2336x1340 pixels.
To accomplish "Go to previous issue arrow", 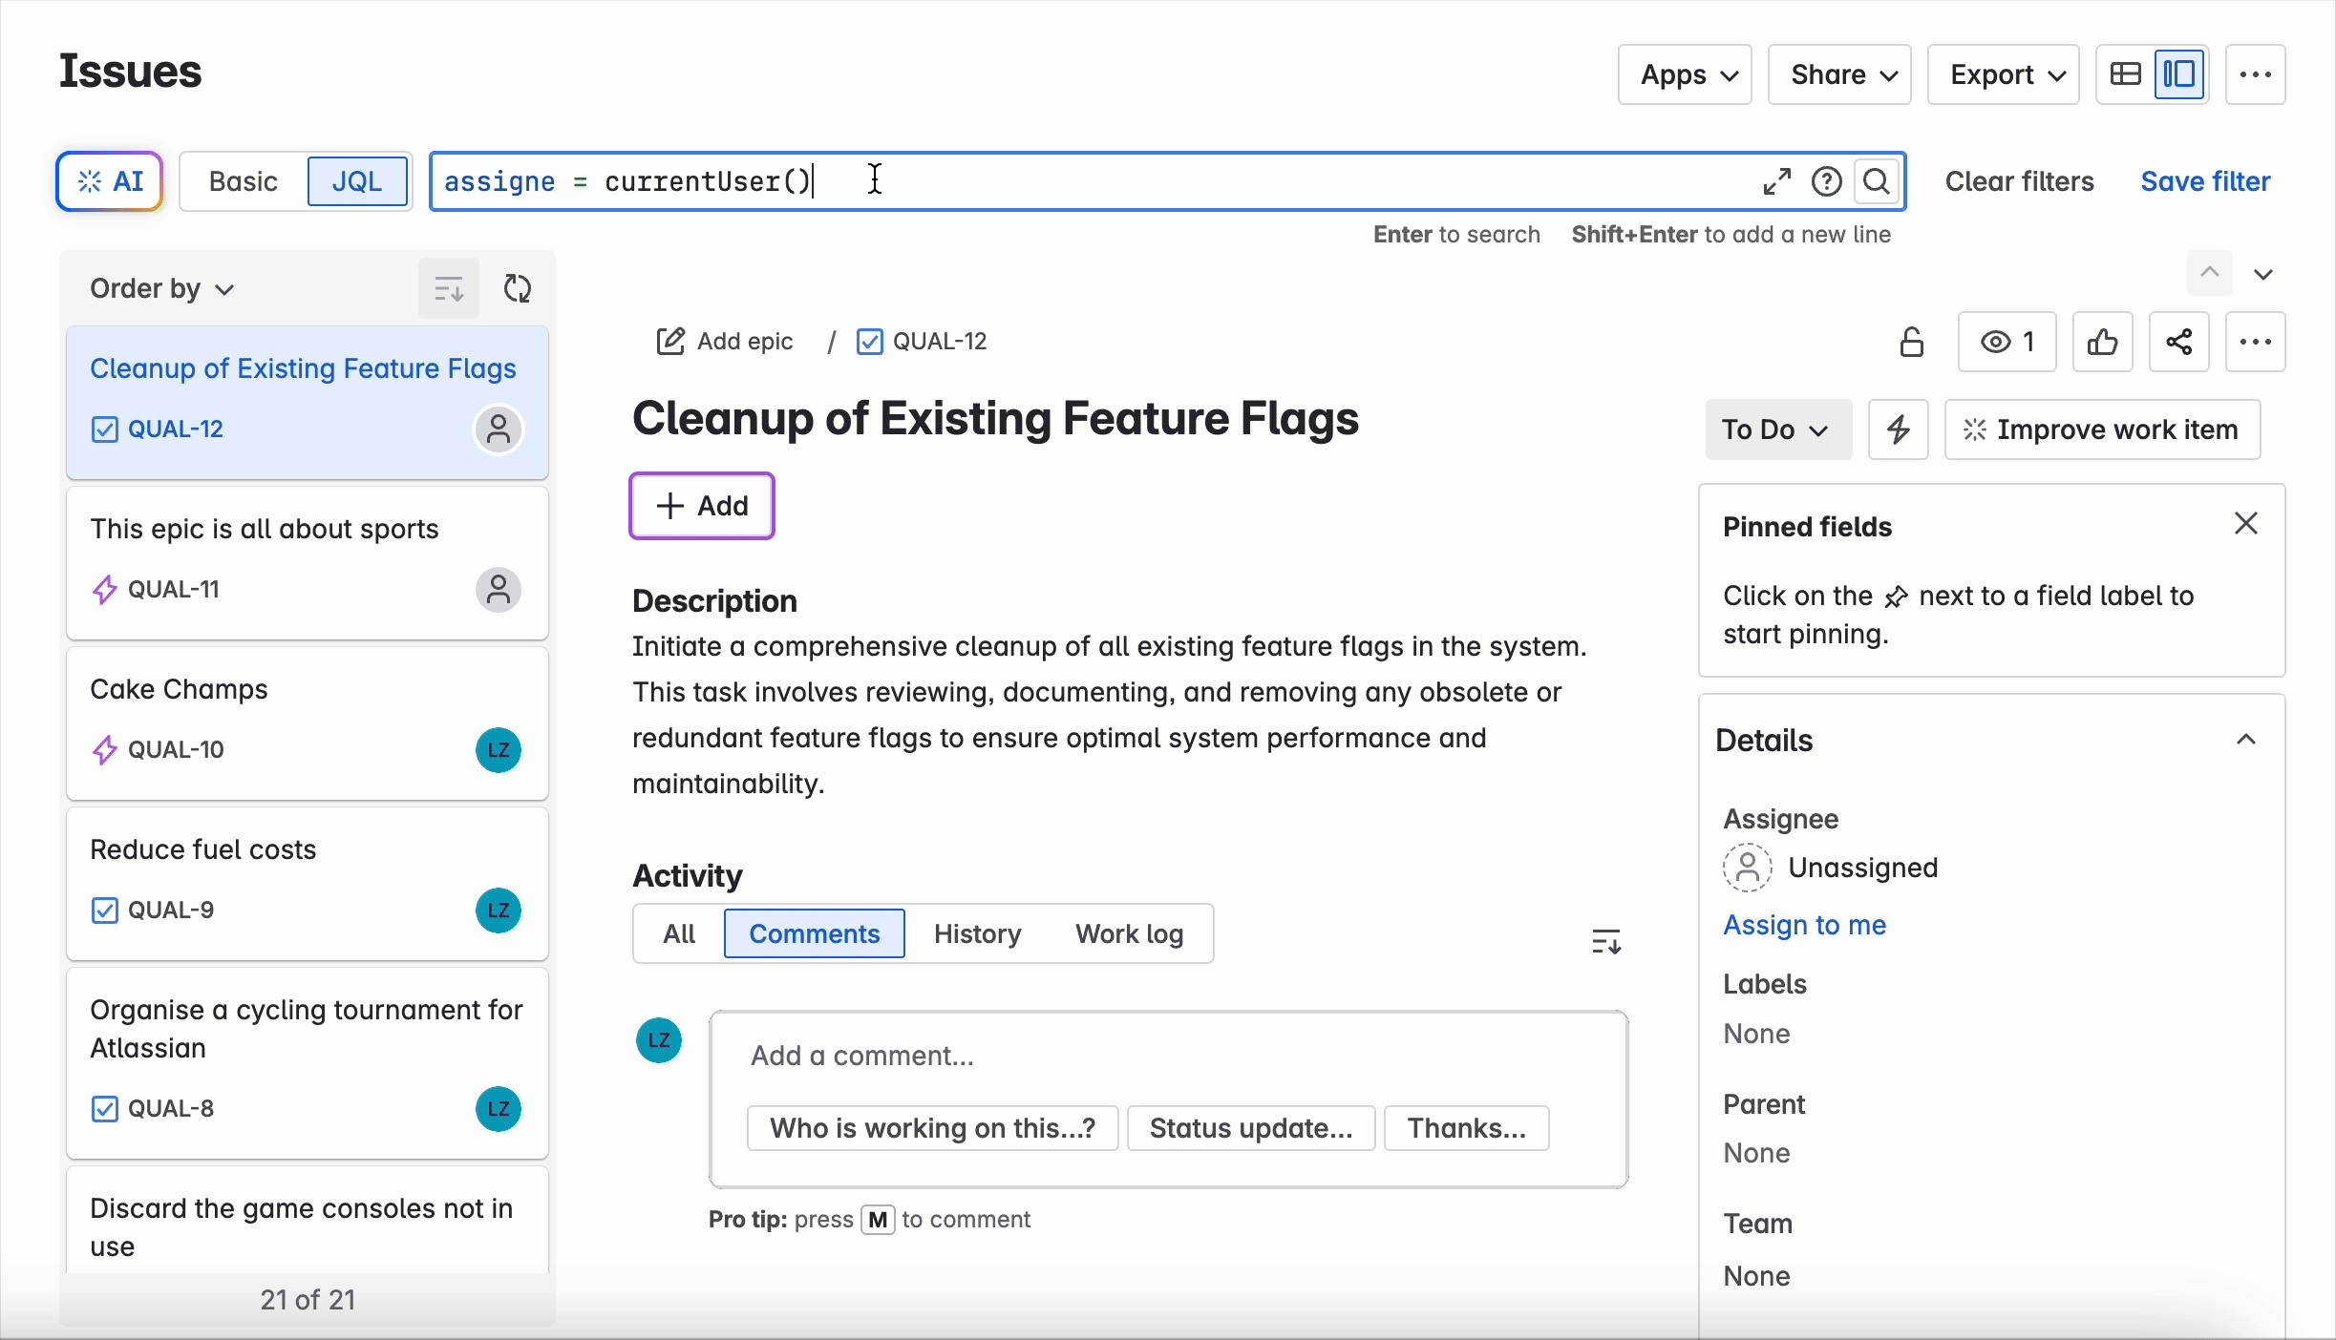I will pyautogui.click(x=2209, y=274).
